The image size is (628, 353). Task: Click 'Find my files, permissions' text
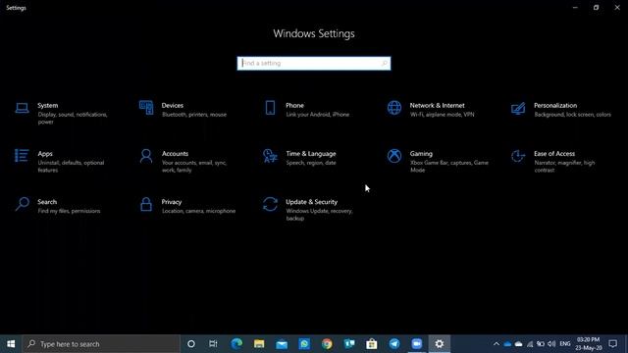point(69,211)
